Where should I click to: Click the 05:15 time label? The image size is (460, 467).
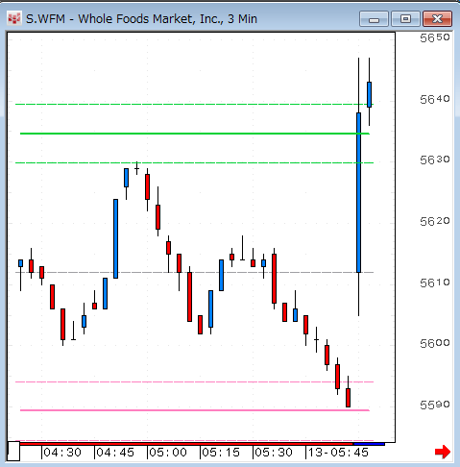221,453
